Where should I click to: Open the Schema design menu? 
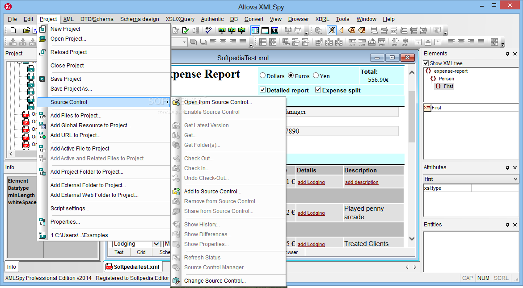139,19
